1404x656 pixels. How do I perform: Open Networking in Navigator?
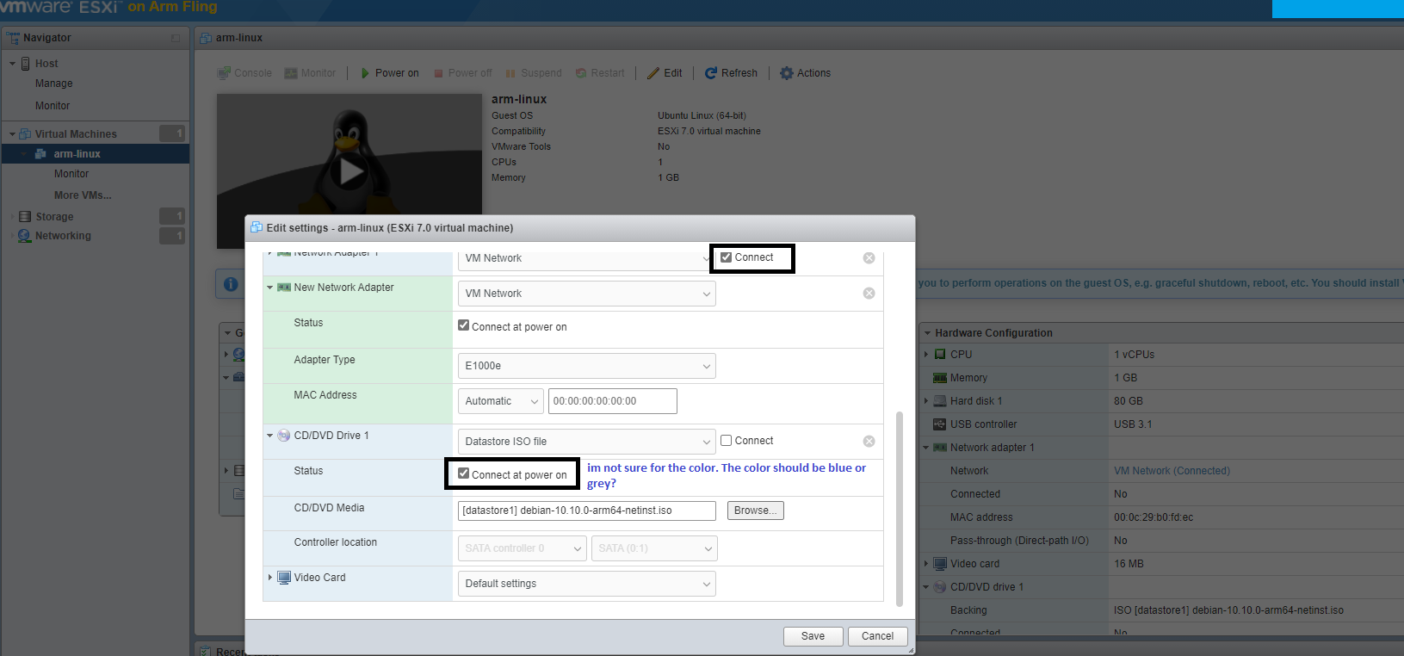click(x=63, y=236)
